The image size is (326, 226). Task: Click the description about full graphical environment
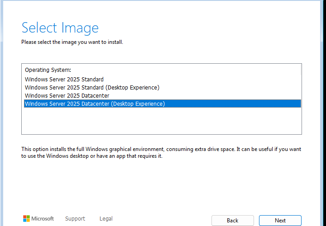pyautogui.click(x=161, y=152)
